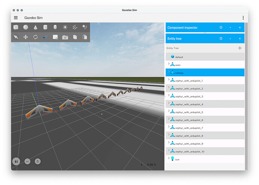Take a screenshot with camera icon
The image size is (259, 185).
pos(65,37)
